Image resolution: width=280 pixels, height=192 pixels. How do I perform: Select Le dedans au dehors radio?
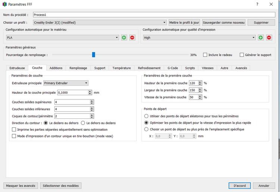[x=46, y=123]
